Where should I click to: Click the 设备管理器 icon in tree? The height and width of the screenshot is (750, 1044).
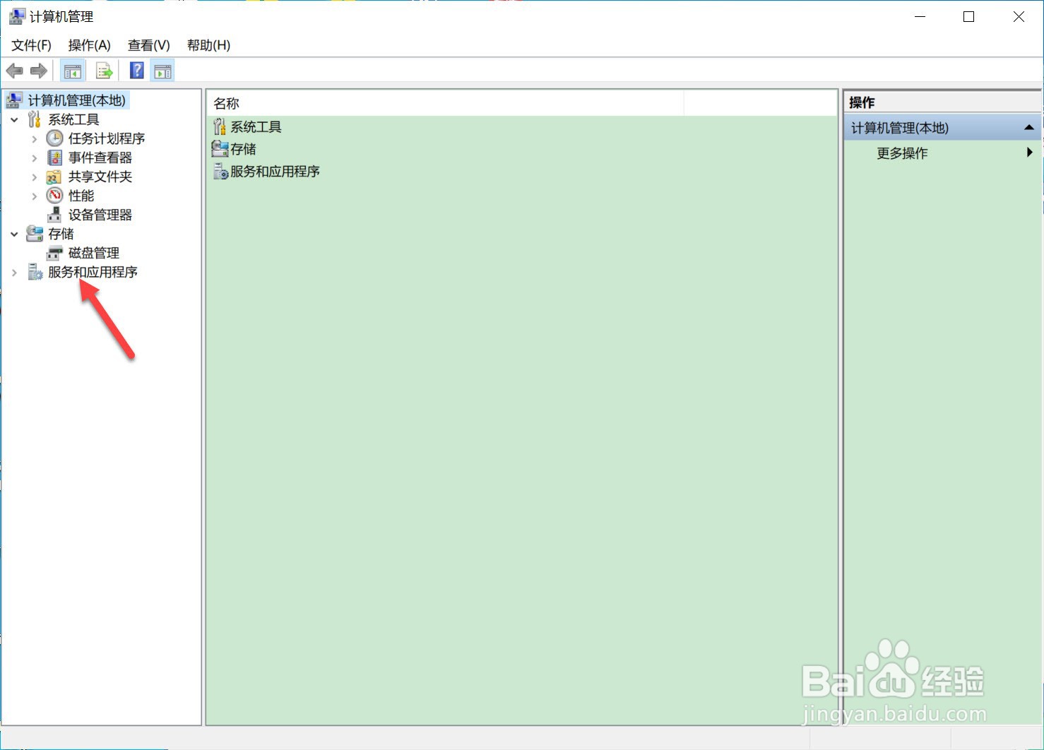point(54,215)
